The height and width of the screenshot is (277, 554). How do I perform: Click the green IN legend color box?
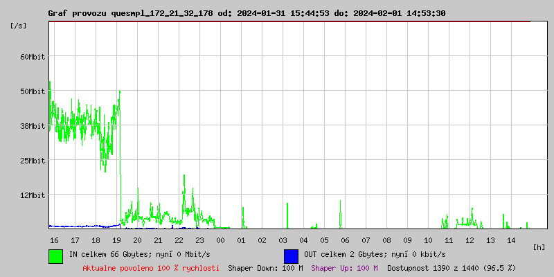click(x=55, y=256)
